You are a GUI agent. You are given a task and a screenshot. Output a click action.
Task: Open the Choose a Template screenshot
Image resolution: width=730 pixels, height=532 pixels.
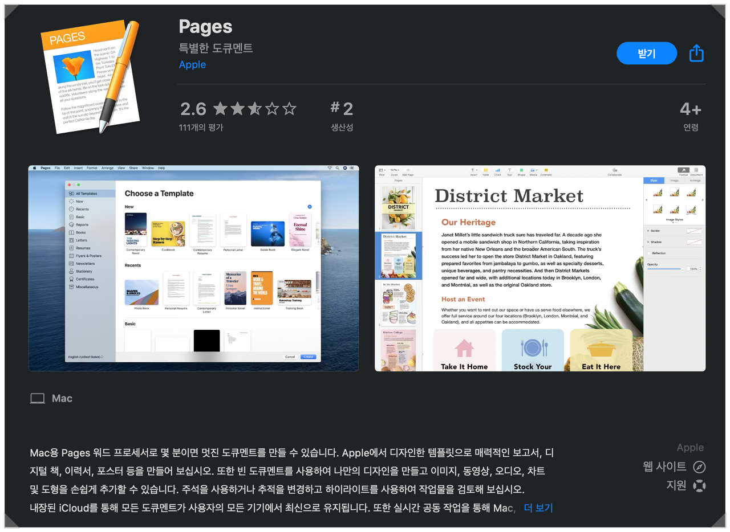(194, 268)
